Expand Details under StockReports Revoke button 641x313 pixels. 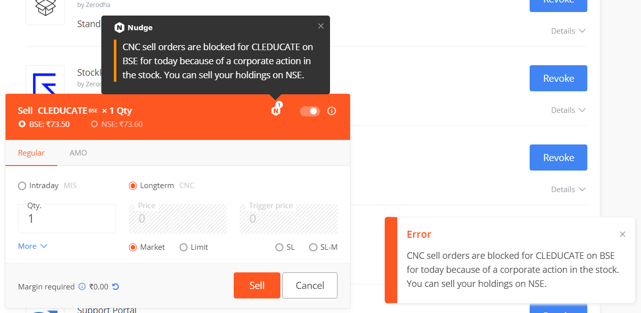pos(569,110)
